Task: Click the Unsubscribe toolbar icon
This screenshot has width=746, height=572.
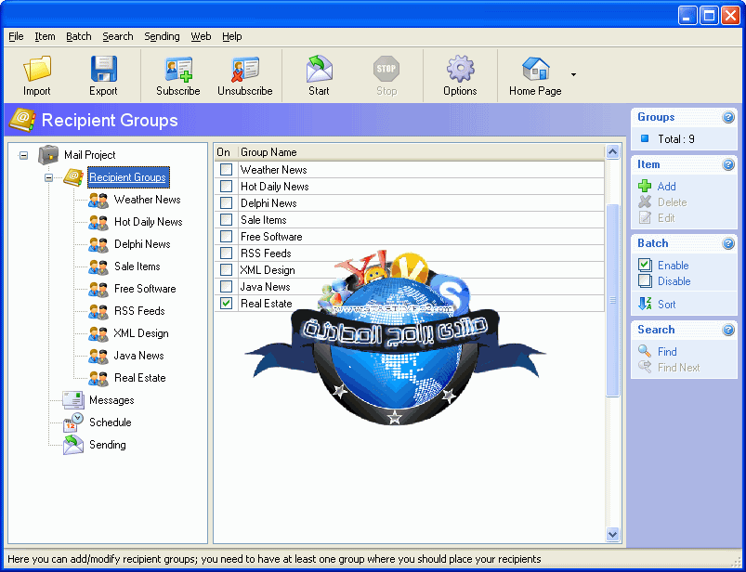Action: (x=245, y=70)
